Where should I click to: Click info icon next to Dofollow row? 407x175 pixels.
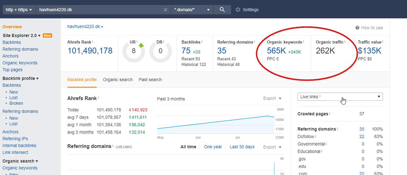(315, 136)
